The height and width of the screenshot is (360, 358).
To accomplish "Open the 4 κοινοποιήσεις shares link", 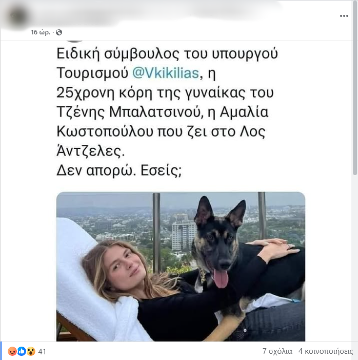I will pyautogui.click(x=326, y=351).
